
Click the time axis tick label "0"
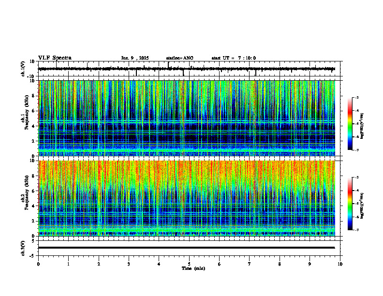pyautogui.click(x=38, y=264)
